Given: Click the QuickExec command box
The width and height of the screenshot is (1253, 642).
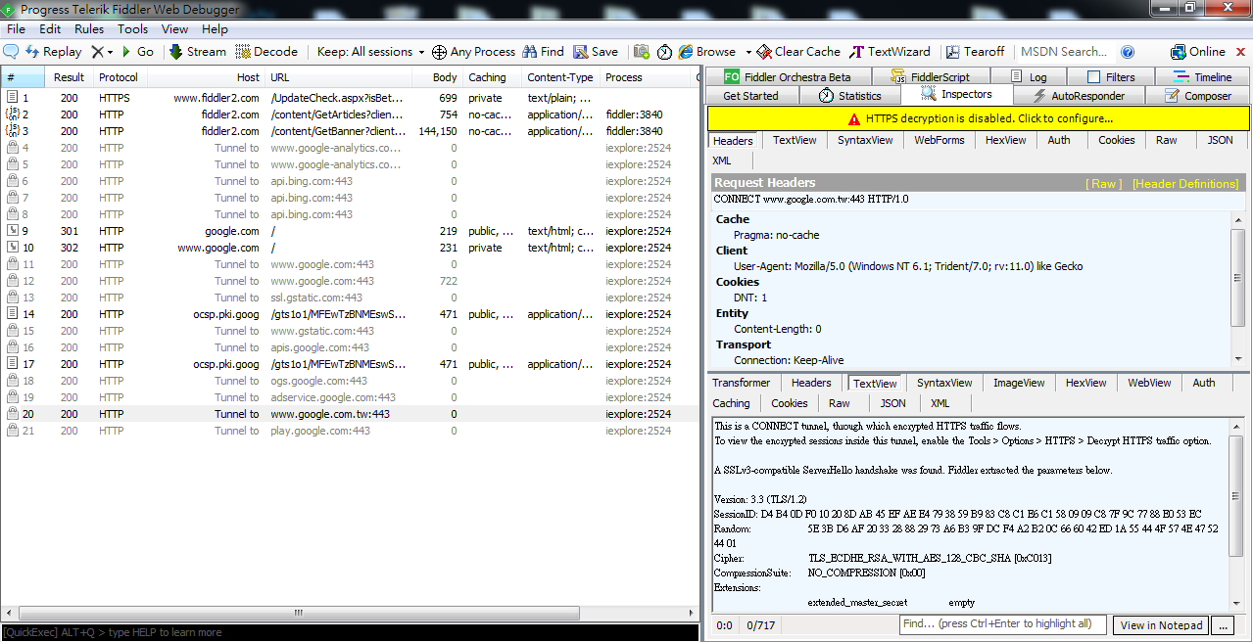Looking at the screenshot, I should [350, 632].
